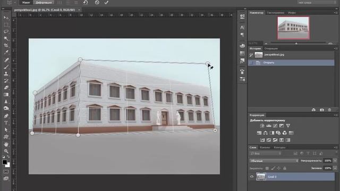The width and height of the screenshot is (340, 191).
Task: Select the Открыть history state
Action: click(291, 63)
